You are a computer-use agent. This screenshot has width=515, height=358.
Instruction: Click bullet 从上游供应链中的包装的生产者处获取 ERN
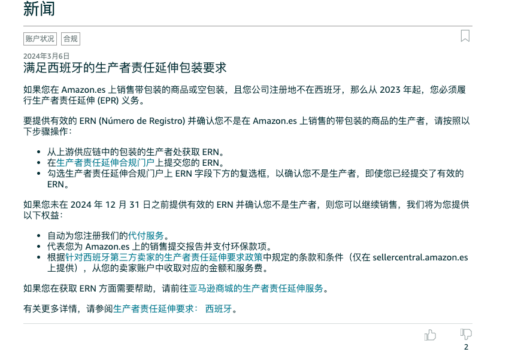coord(136,152)
